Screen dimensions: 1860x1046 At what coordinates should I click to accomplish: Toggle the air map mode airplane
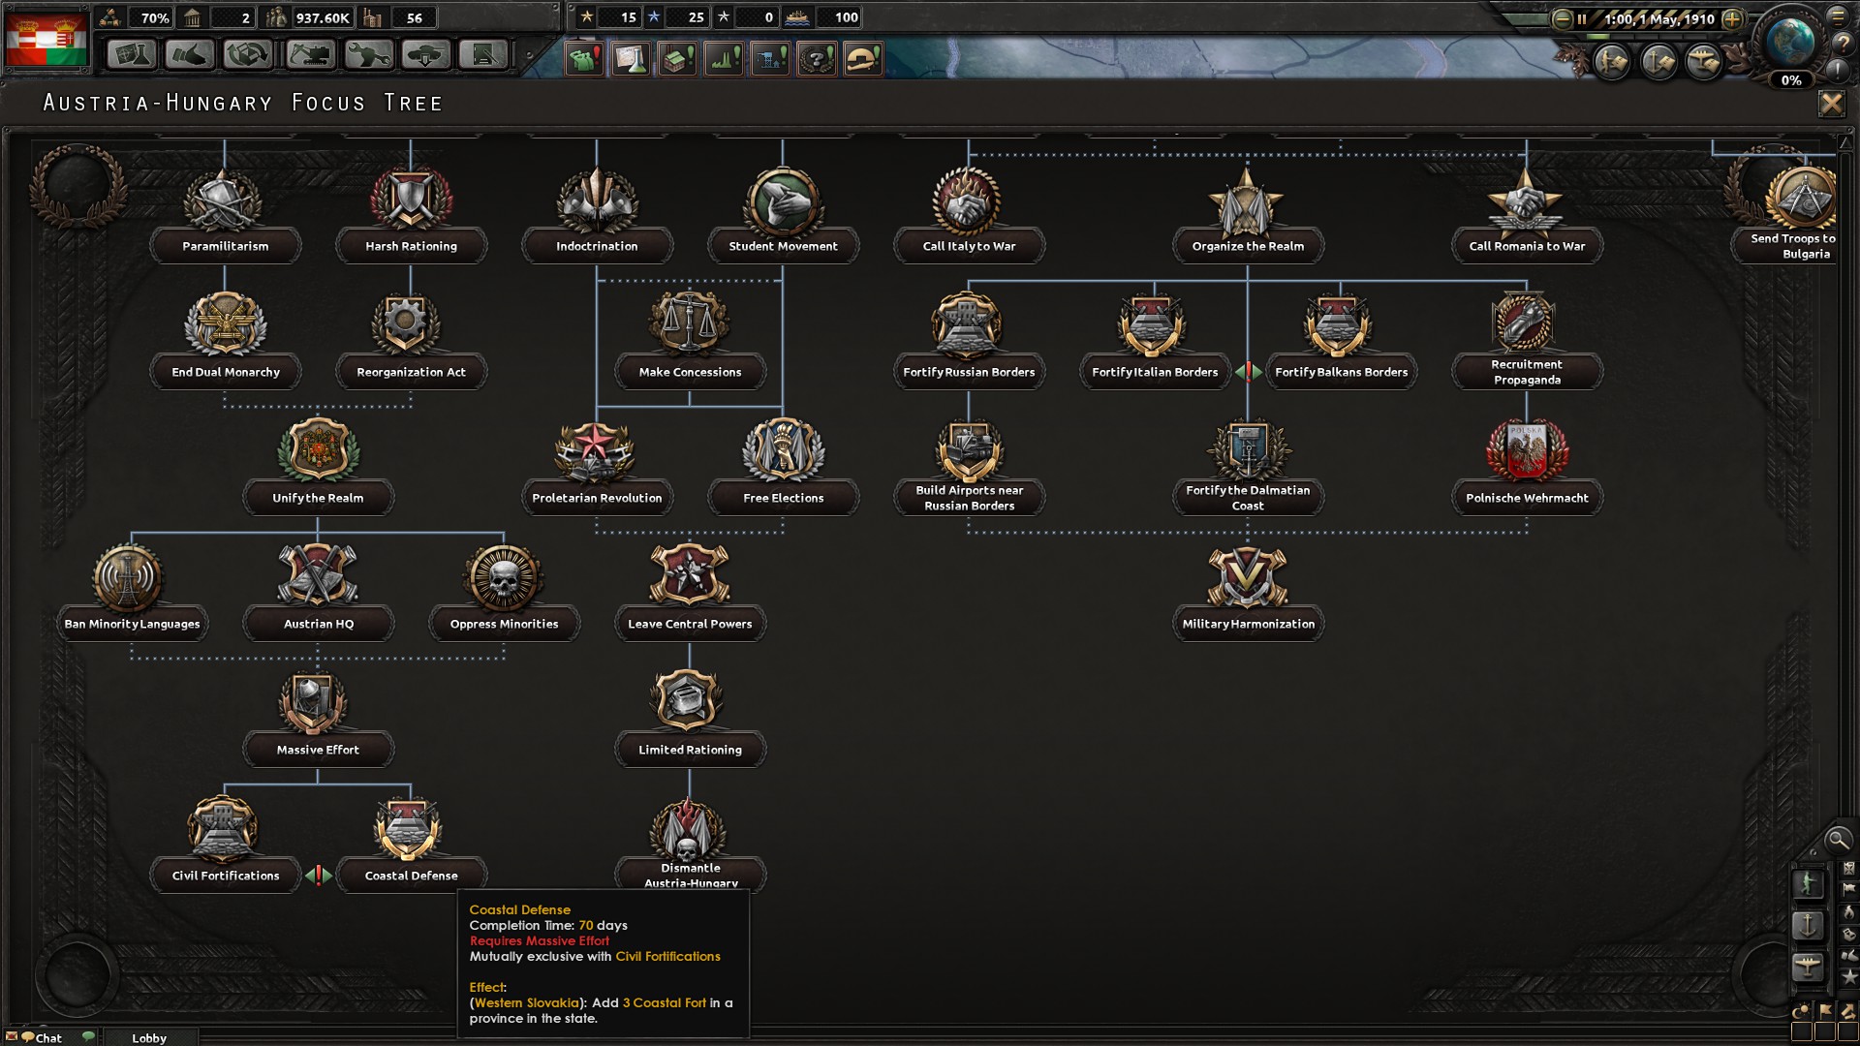[1808, 966]
